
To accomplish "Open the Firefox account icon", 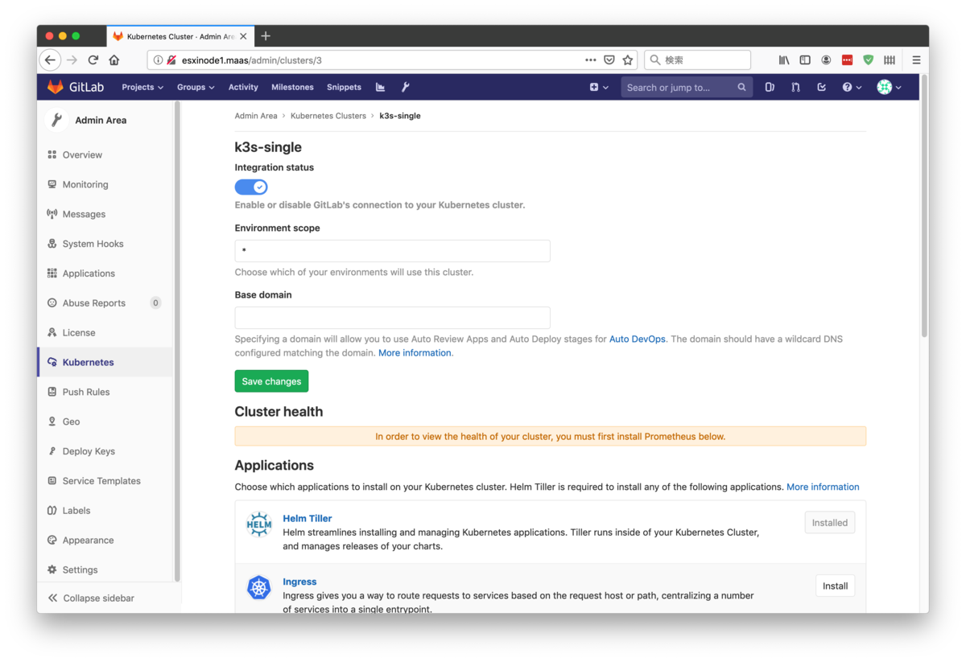I will pyautogui.click(x=826, y=60).
